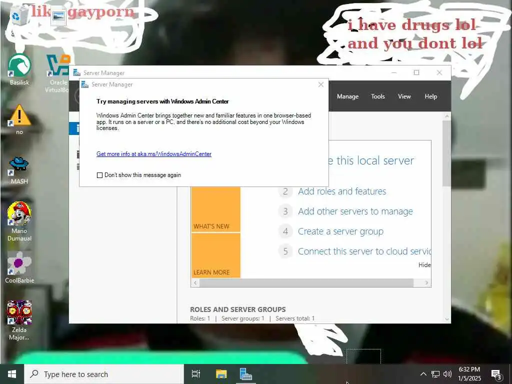Open the CoolBarbie desktop shortcut
The image size is (512, 384).
coord(19,267)
